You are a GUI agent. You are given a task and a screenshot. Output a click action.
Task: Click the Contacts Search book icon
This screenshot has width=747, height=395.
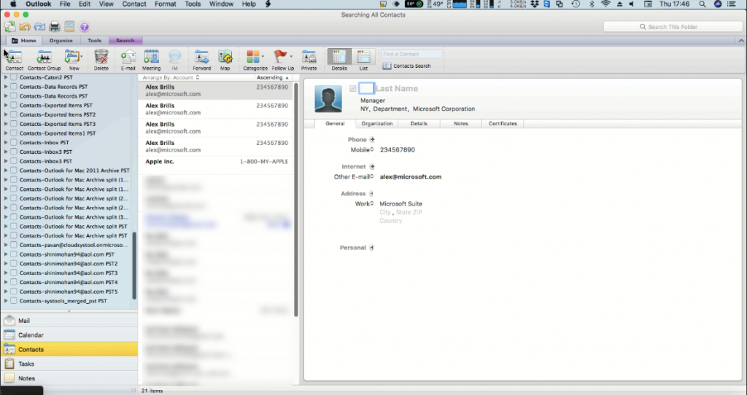coord(387,66)
